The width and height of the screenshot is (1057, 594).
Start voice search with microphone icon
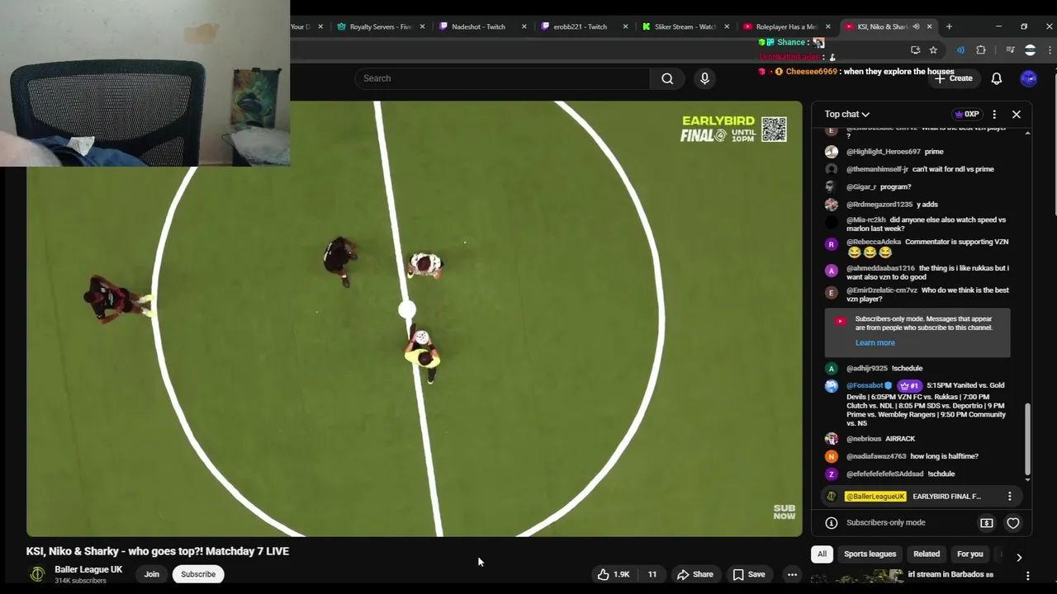tap(704, 78)
